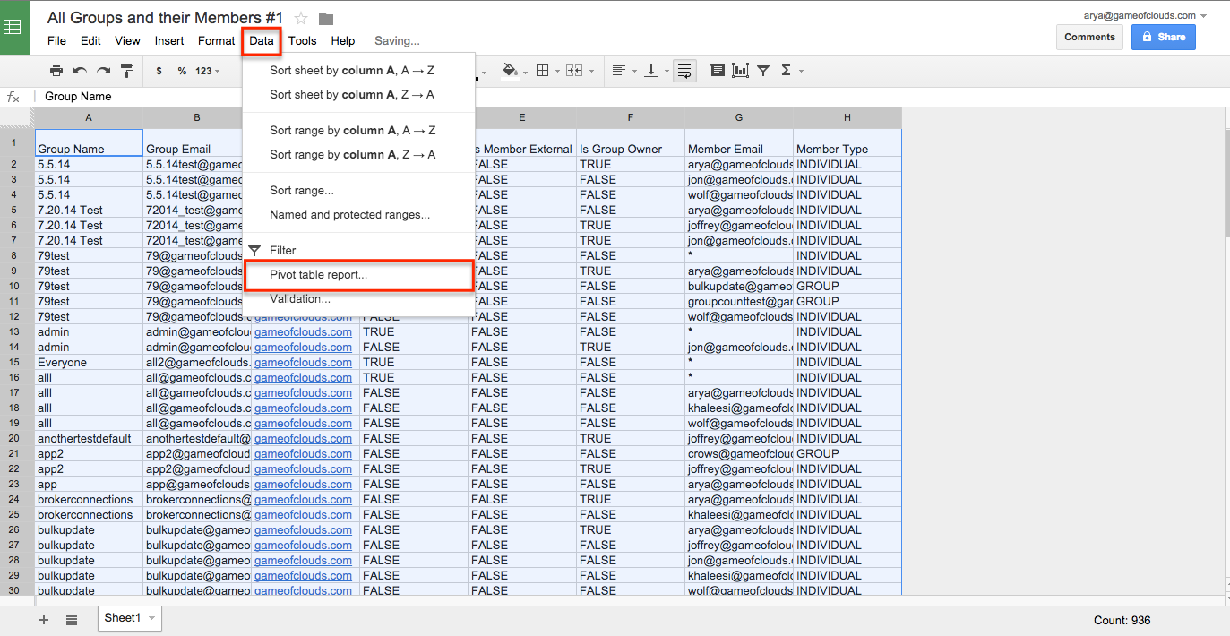
Task: Open Named and protected ranges...
Action: click(358, 214)
